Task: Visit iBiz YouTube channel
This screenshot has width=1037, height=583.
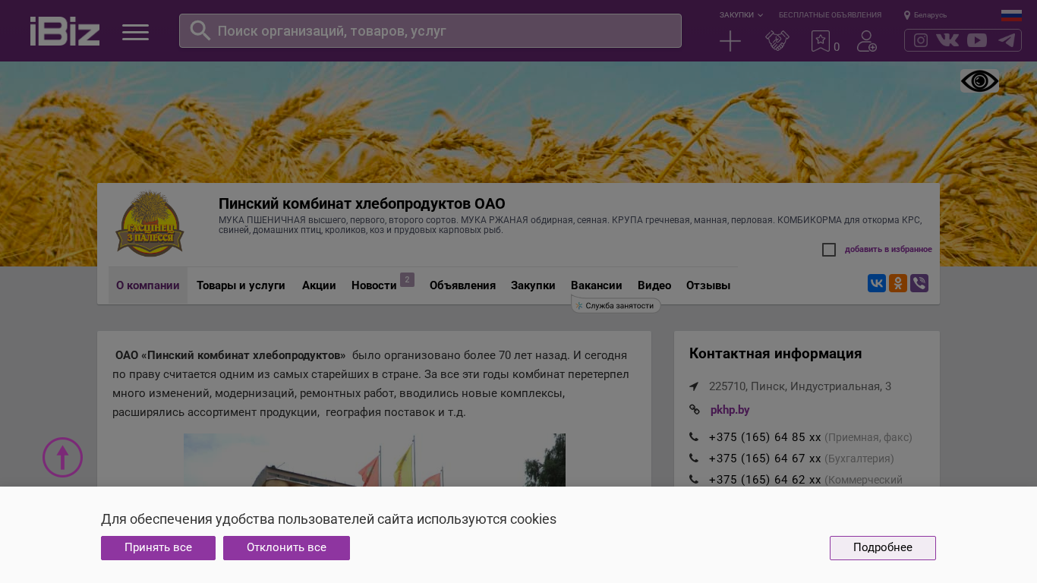Action: click(977, 40)
